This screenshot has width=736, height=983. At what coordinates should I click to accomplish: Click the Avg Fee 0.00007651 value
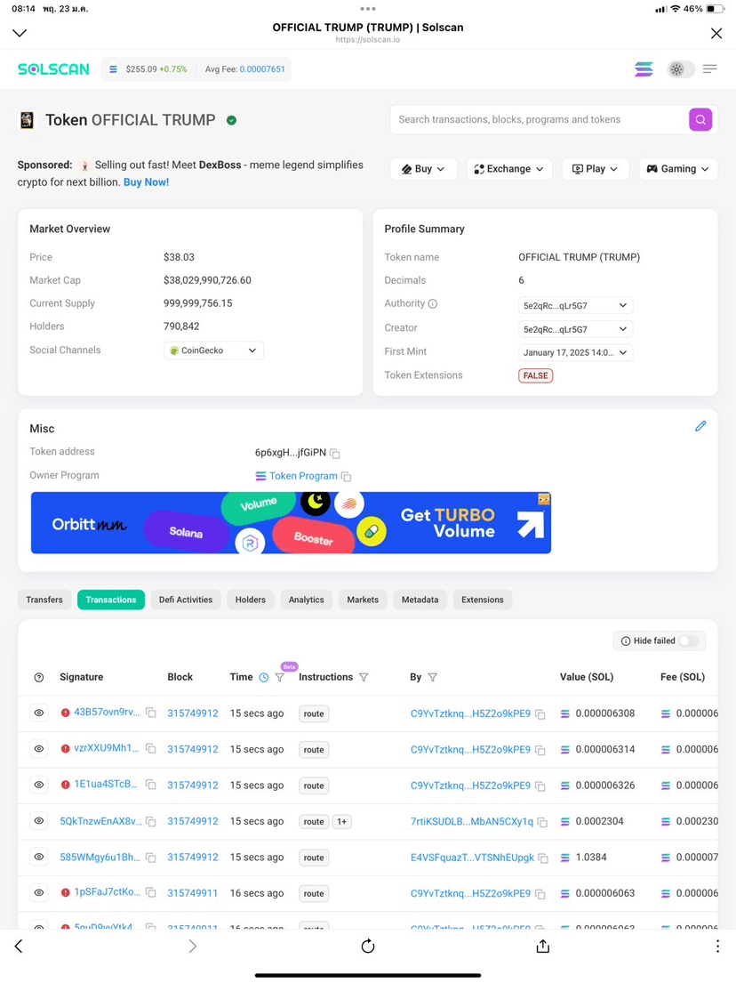pos(262,69)
